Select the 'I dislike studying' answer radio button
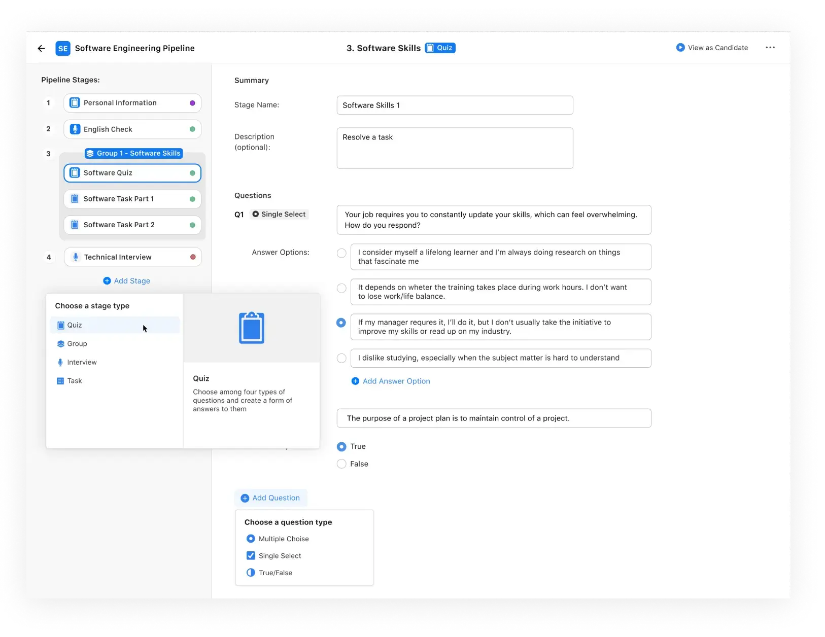825x637 pixels. point(341,358)
